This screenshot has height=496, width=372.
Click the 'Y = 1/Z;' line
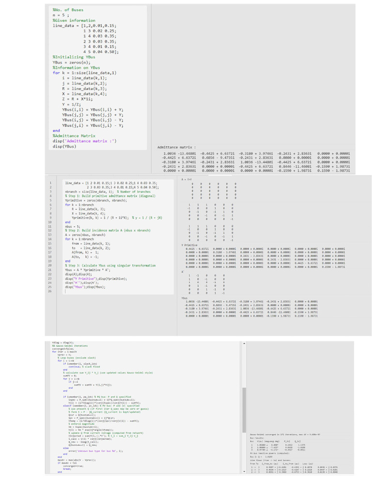(x=72, y=105)
